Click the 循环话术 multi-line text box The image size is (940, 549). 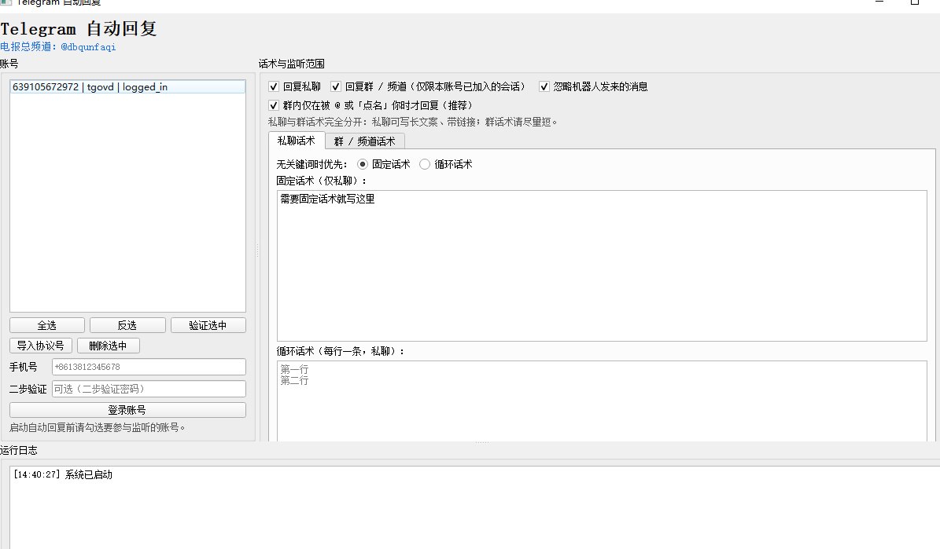tap(601, 401)
